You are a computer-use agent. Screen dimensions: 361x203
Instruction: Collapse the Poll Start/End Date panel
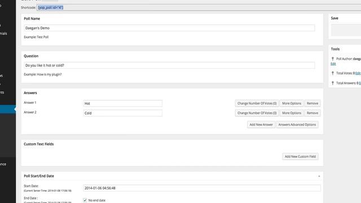click(319, 176)
